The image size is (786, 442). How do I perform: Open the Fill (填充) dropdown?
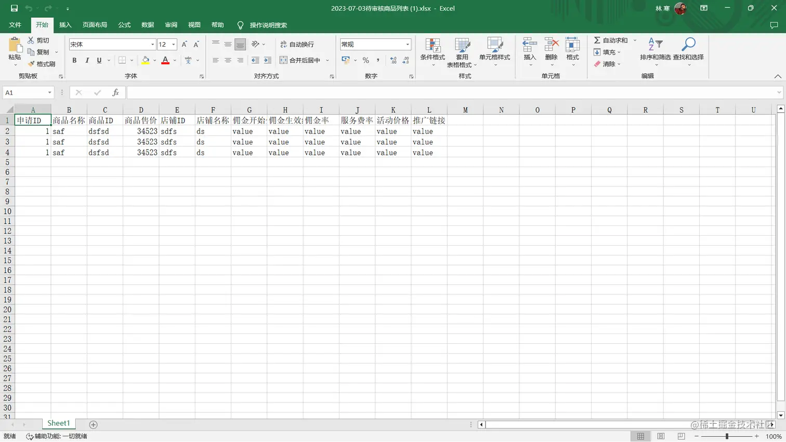pos(607,52)
